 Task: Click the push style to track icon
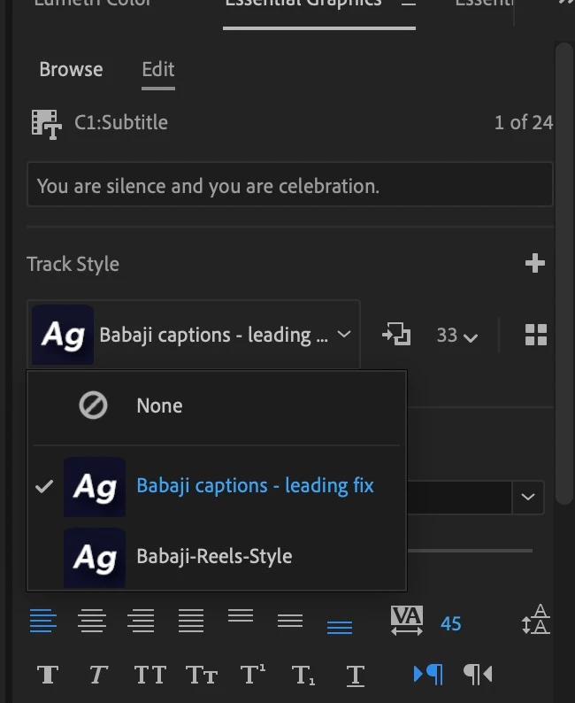[x=395, y=335]
